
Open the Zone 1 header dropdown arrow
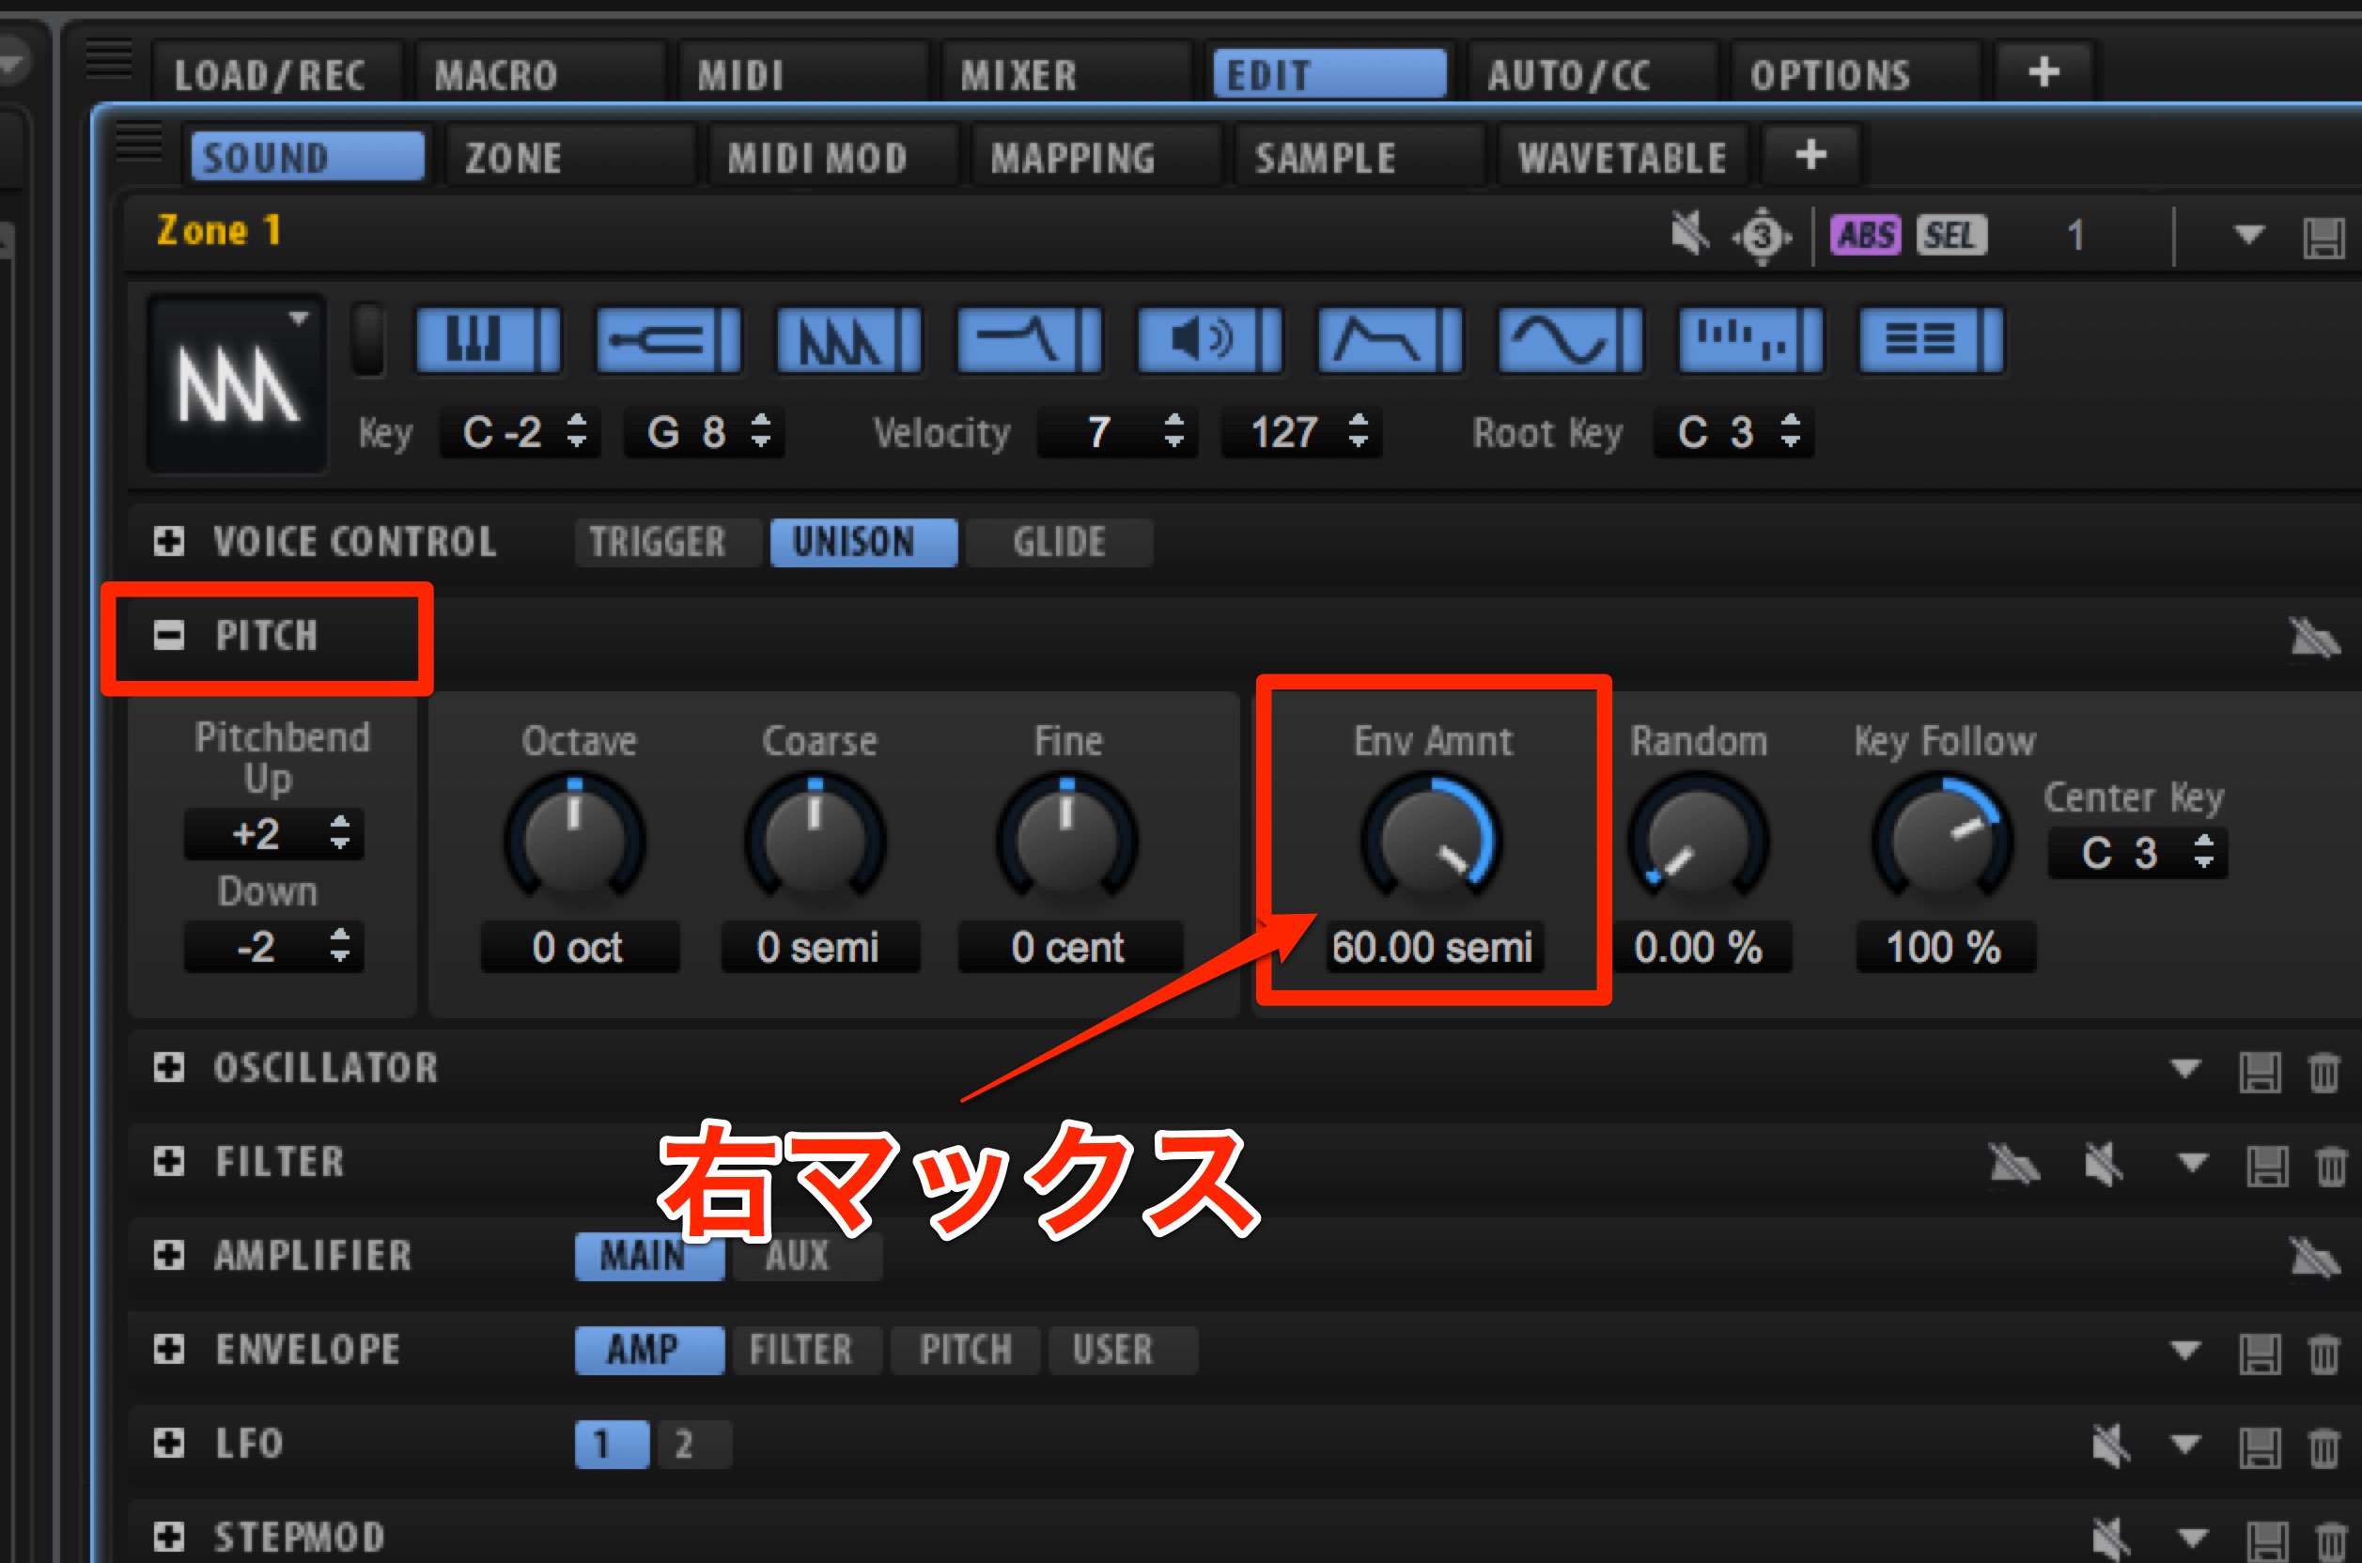point(2248,235)
